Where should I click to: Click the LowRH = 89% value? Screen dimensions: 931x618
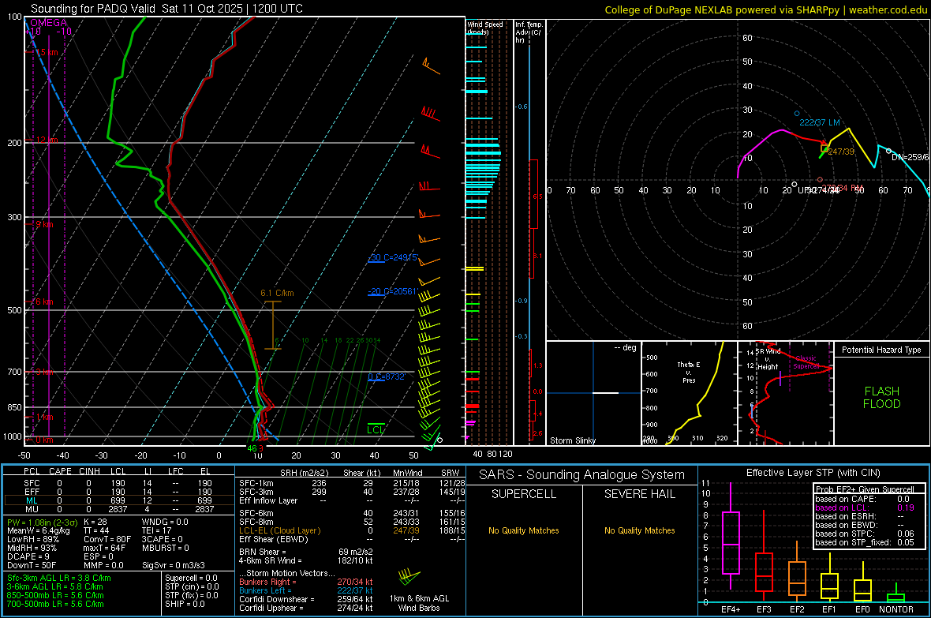click(33, 540)
